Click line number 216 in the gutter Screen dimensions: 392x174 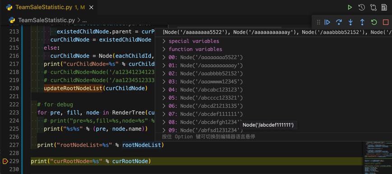click(14, 56)
